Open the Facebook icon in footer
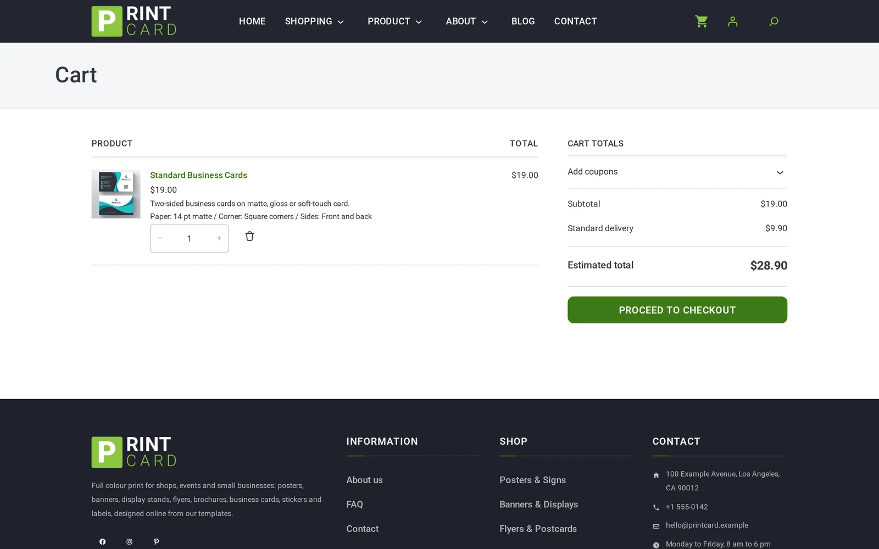879x549 pixels. pos(102,542)
